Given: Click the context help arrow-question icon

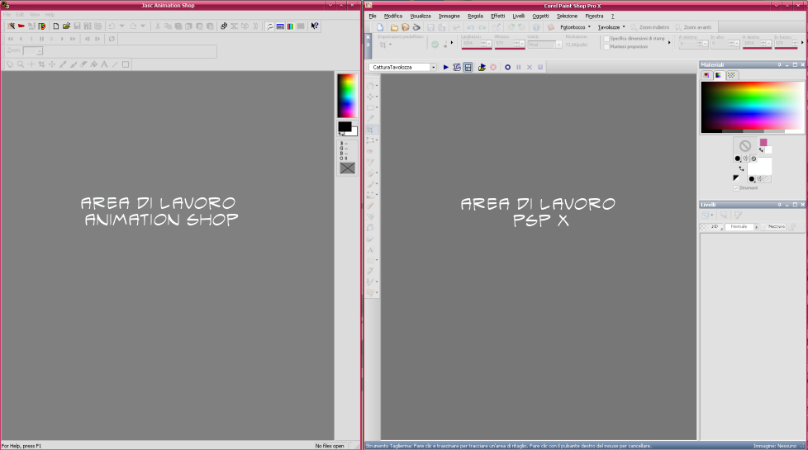Looking at the screenshot, I should click(x=314, y=26).
